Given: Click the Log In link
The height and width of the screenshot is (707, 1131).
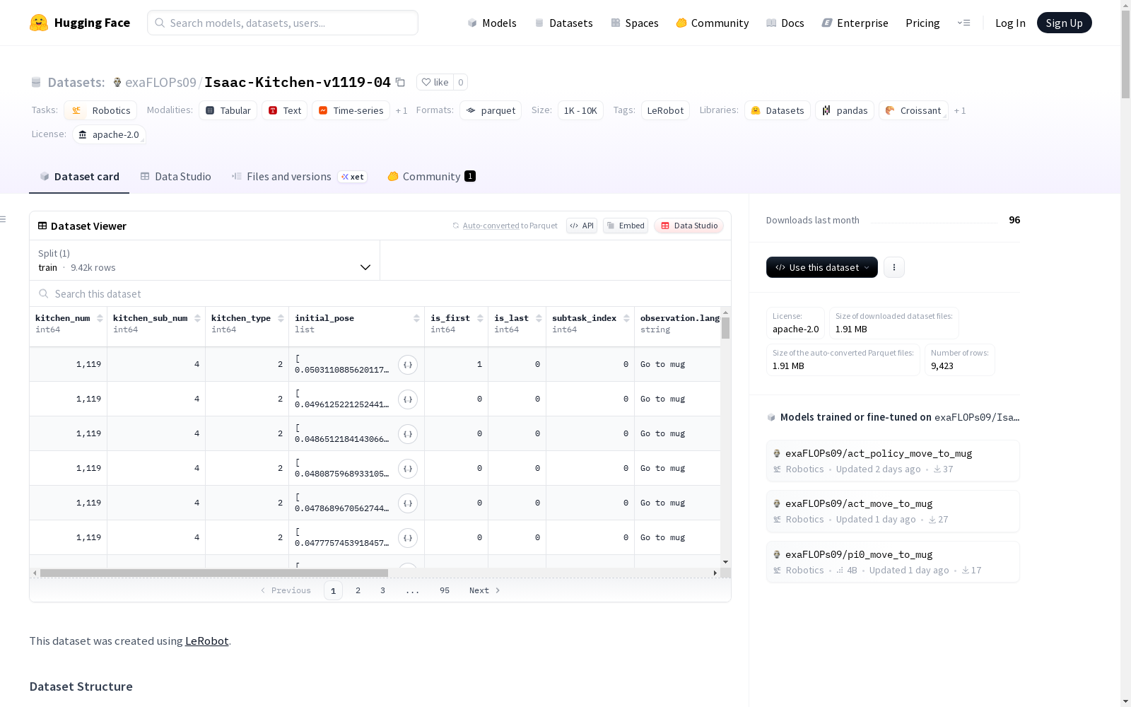Looking at the screenshot, I should [x=1010, y=23].
